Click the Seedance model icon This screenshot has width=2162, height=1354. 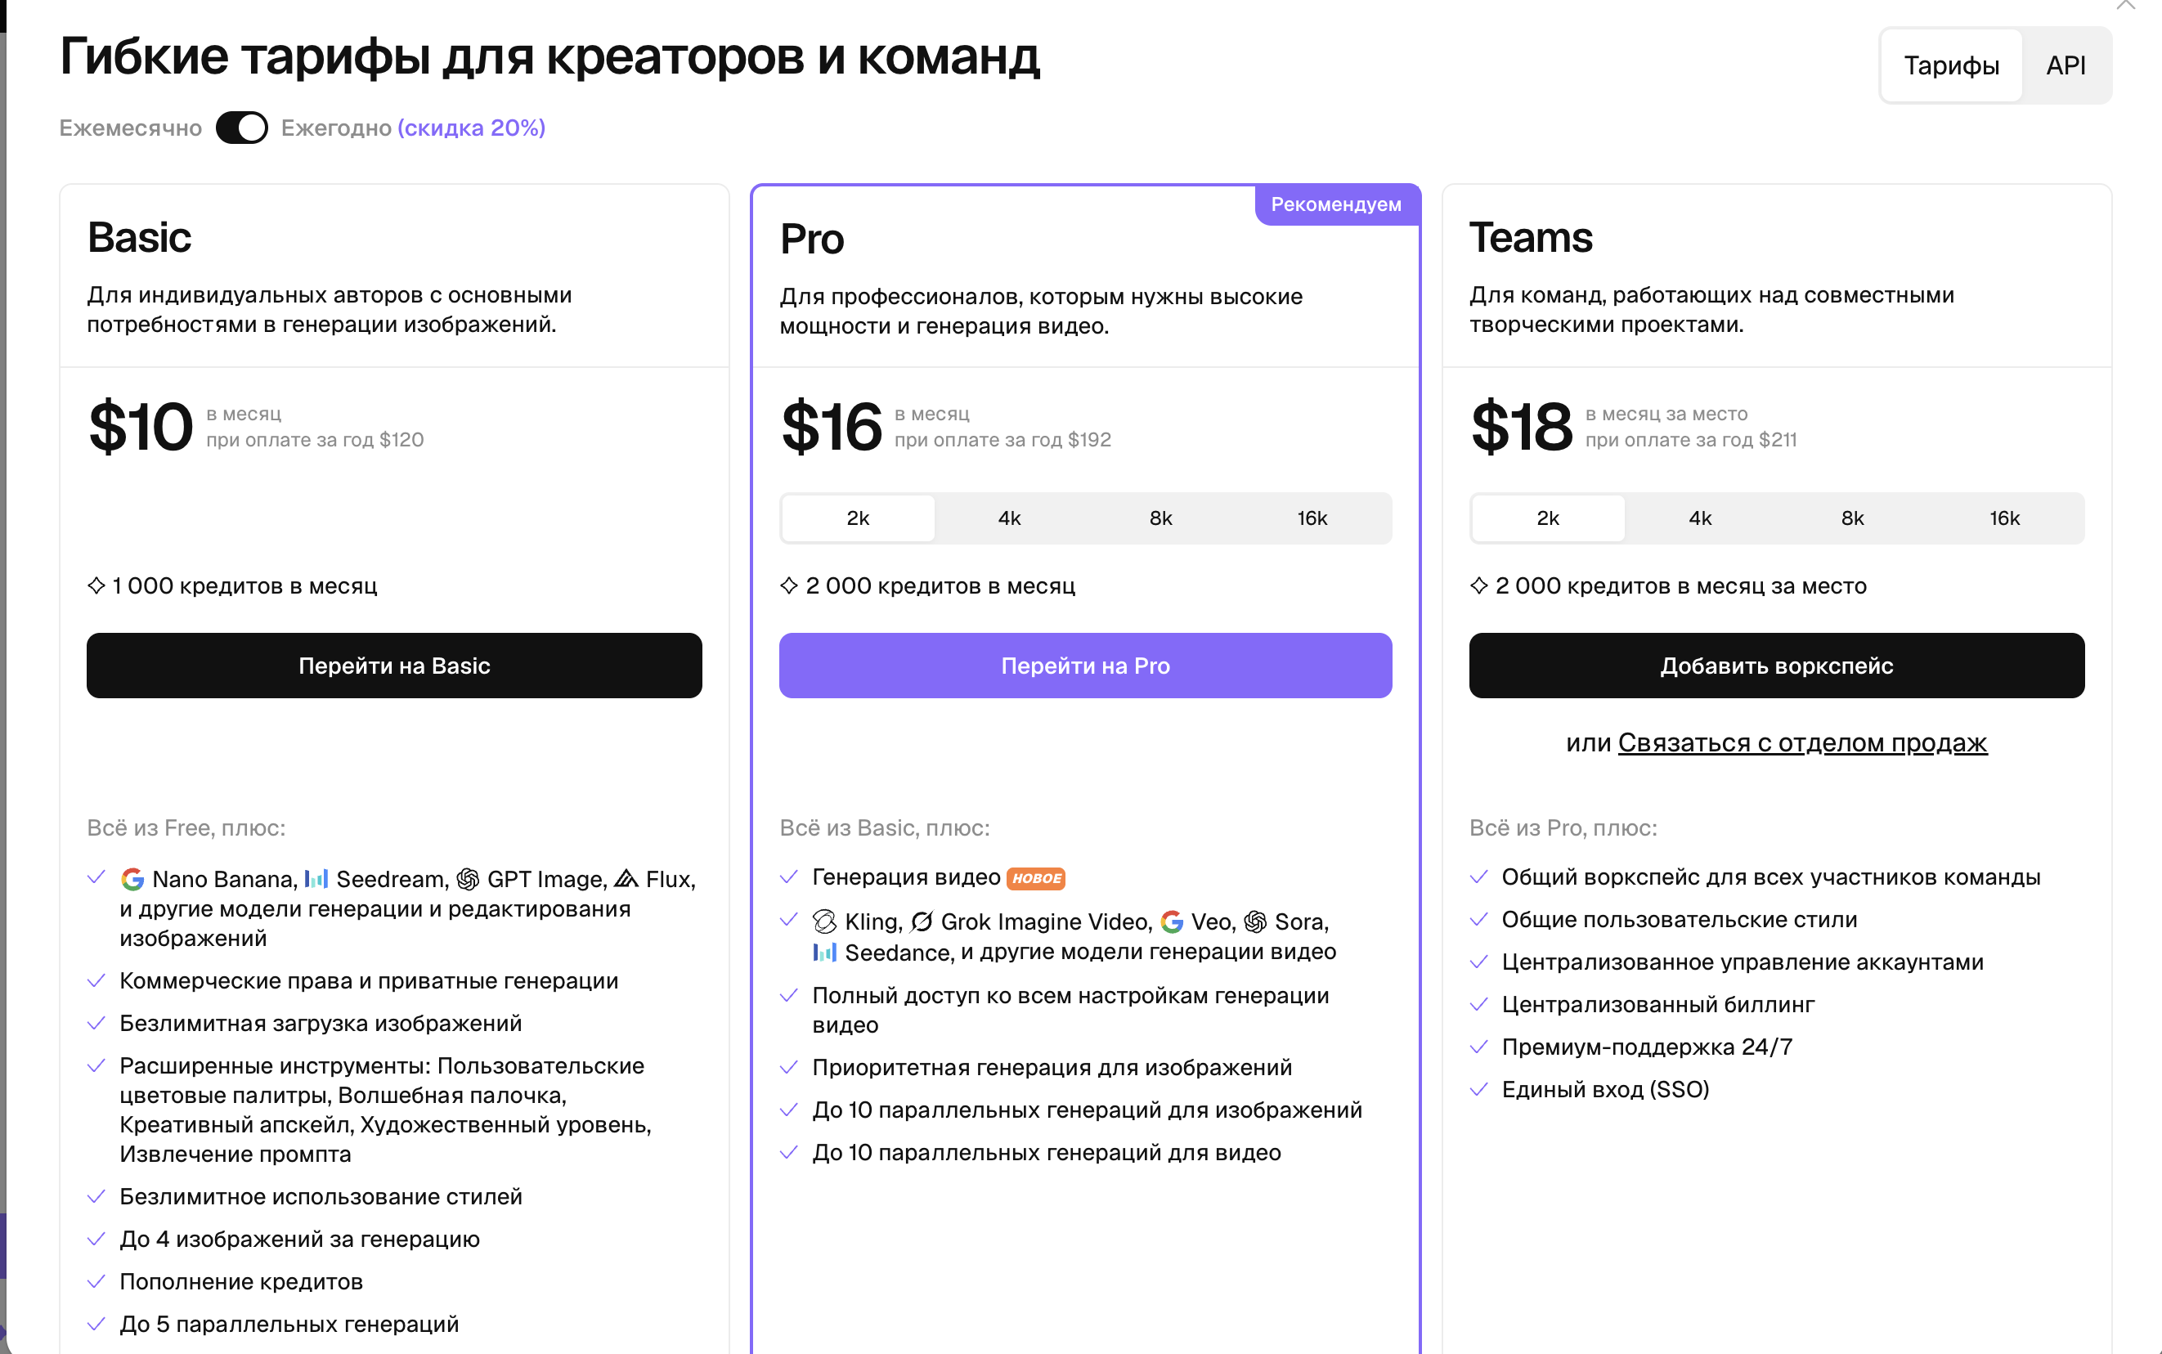click(x=824, y=952)
